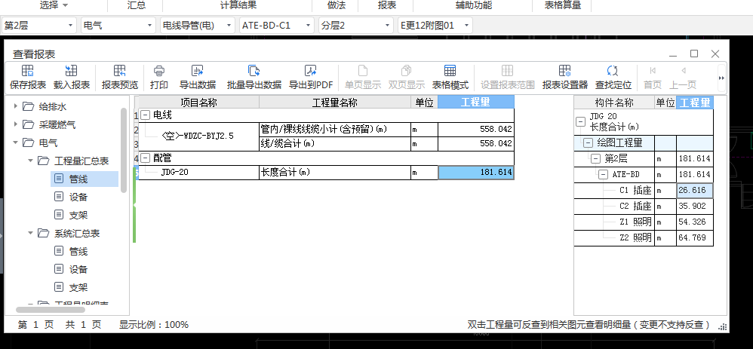The height and width of the screenshot is (349, 753).
Task: Expand the 给排水 tree node
Action: tap(16, 106)
